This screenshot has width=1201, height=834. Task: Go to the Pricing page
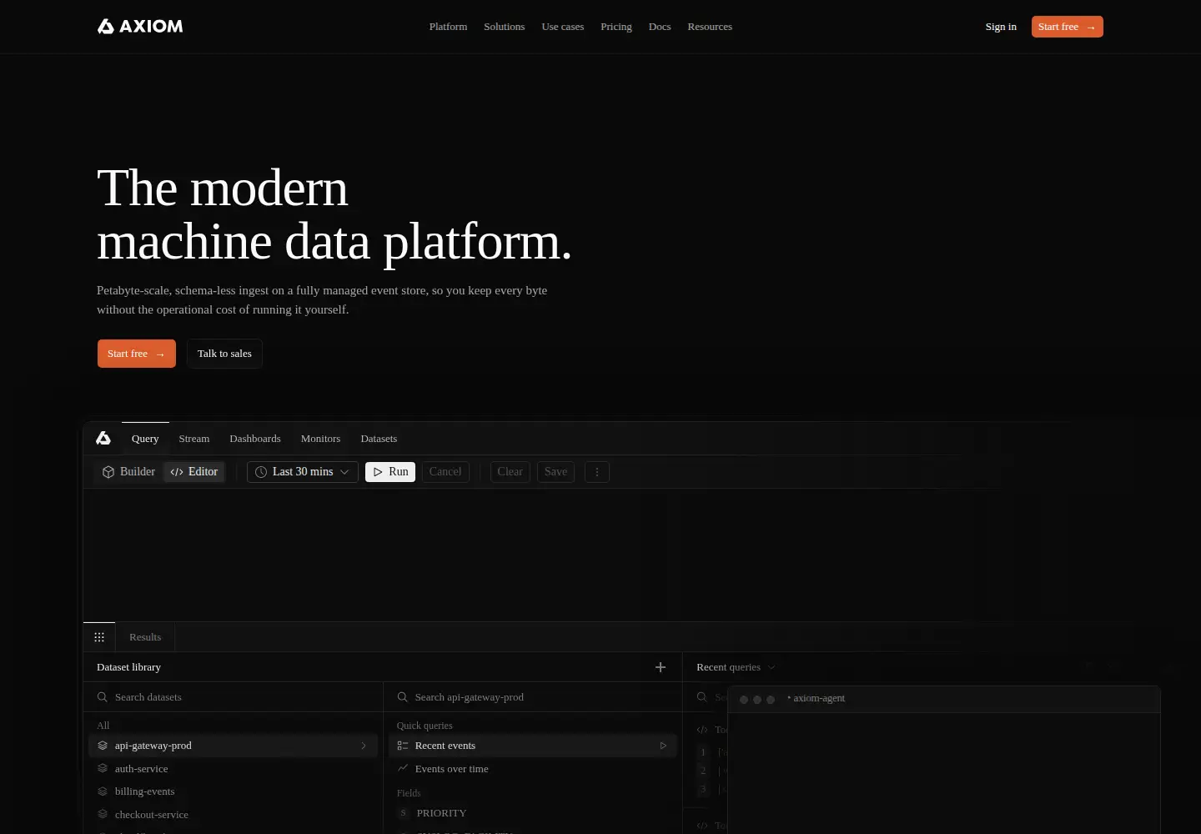pyautogui.click(x=616, y=27)
